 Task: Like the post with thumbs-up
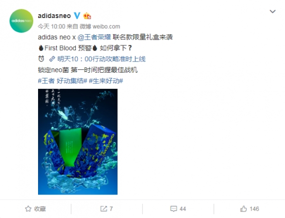244,209
